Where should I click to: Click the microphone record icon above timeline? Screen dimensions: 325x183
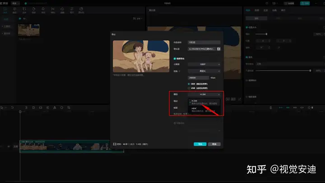(x=271, y=108)
